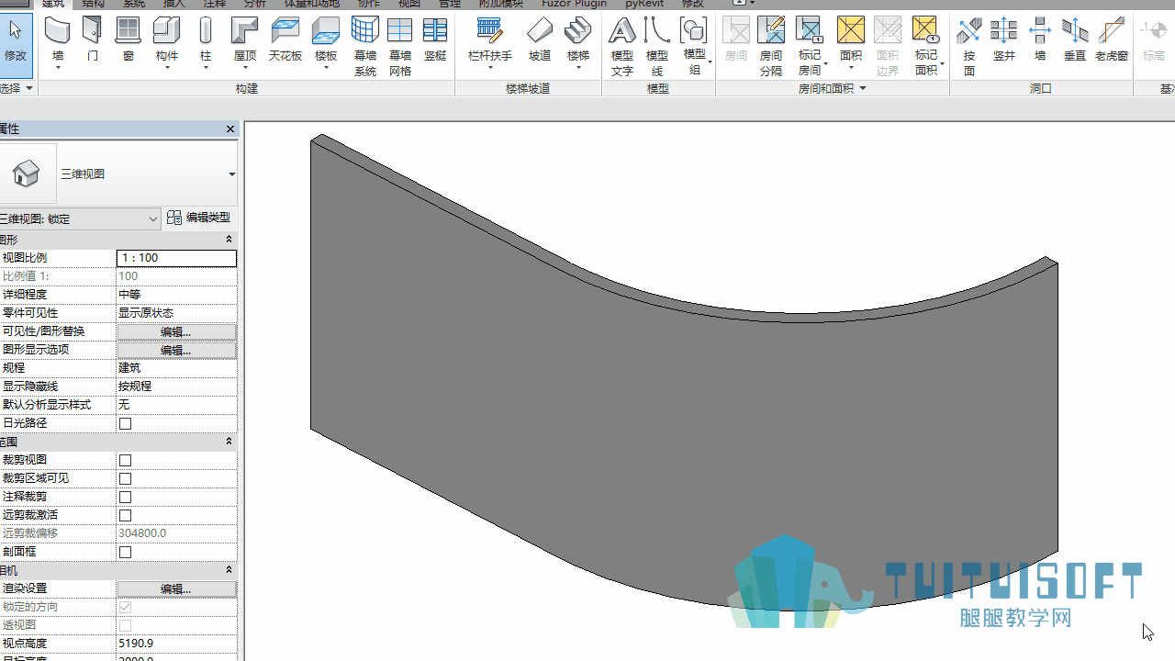Click the 视图比例 1:100 field
The image size is (1175, 661).
pyautogui.click(x=176, y=258)
